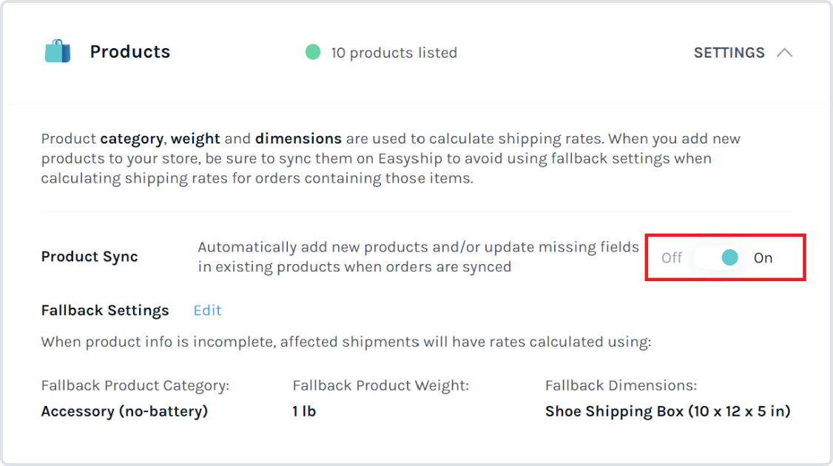833x466 pixels.
Task: Click the green status dot
Action: point(313,52)
